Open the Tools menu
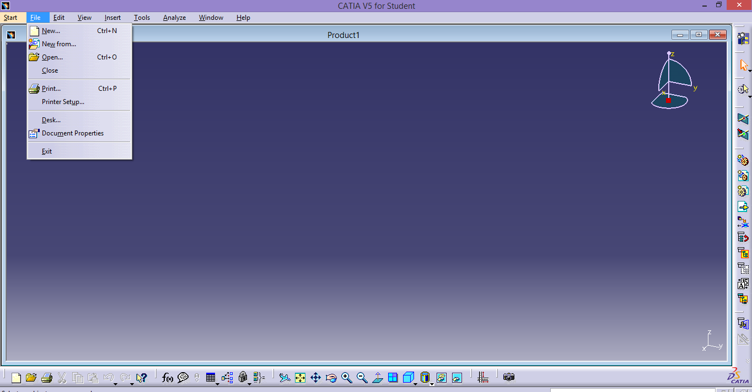 click(x=142, y=18)
